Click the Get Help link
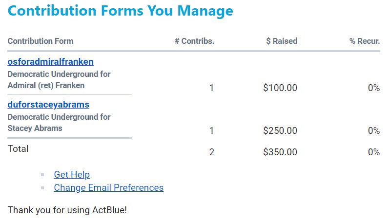This screenshot has height=220, width=390. pos(72,175)
